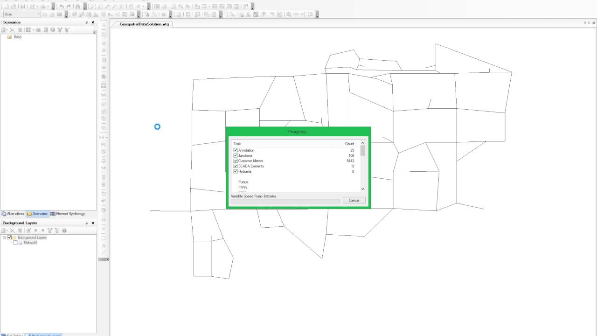Uncheck the Annotation task checkbox
The image size is (597, 336).
coord(236,150)
